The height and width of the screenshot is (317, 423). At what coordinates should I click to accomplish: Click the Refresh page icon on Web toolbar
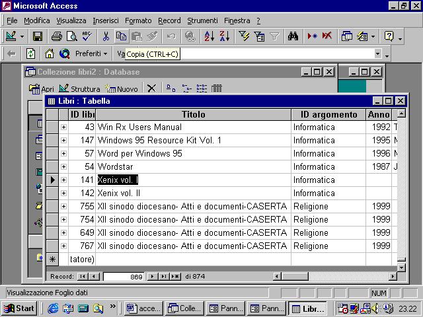pyautogui.click(x=30, y=54)
